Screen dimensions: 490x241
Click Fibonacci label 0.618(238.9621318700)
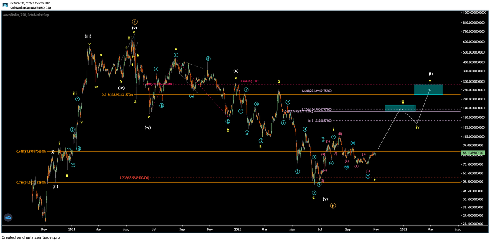[118, 94]
